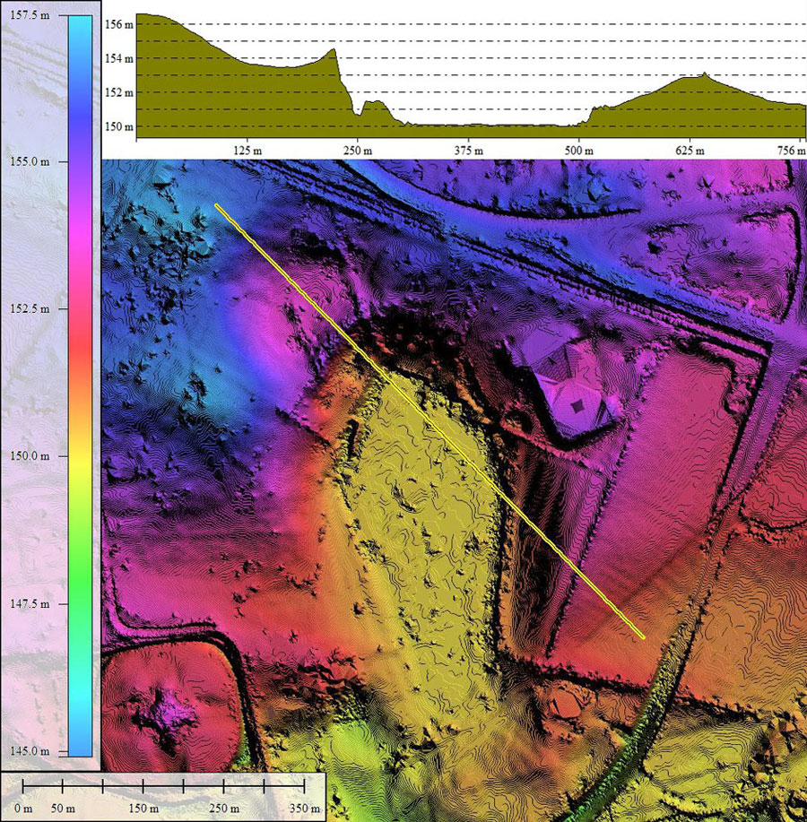Click the 147.5 m legend label
The width and height of the screenshot is (807, 822).
pyautogui.click(x=30, y=604)
